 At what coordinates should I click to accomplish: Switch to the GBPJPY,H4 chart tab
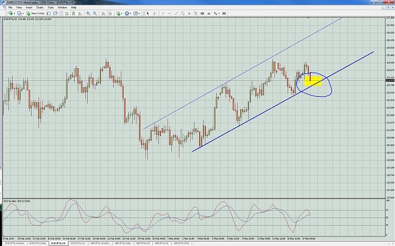coord(143,243)
